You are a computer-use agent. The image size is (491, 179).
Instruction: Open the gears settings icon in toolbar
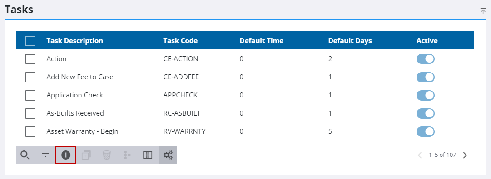tap(168, 155)
